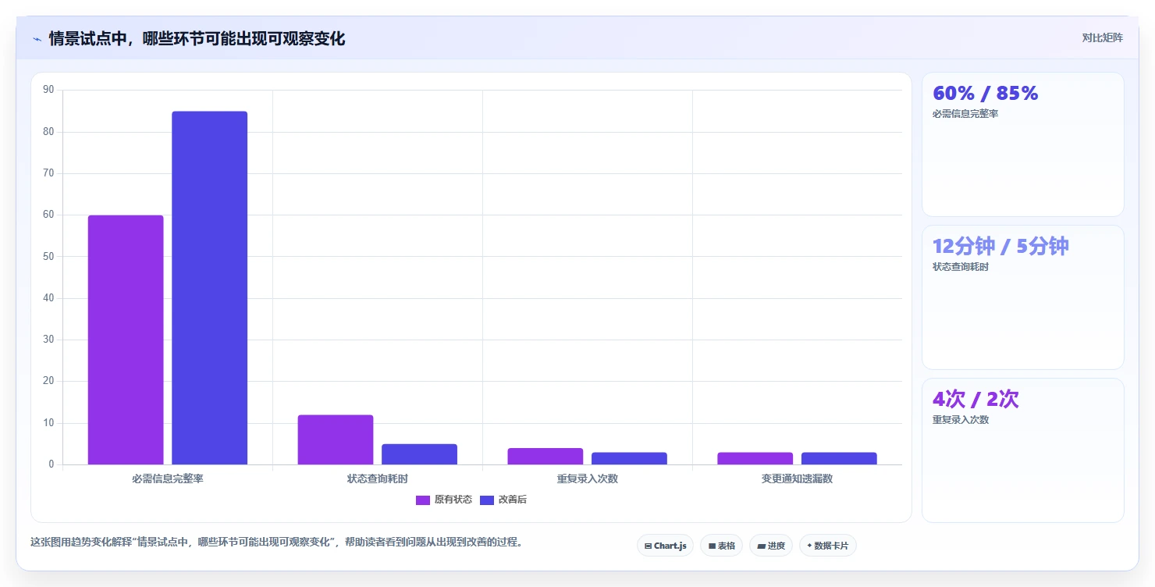The width and height of the screenshot is (1155, 587).
Task: Click 状态查询耗时 label in second stat card
Action: pos(961,267)
